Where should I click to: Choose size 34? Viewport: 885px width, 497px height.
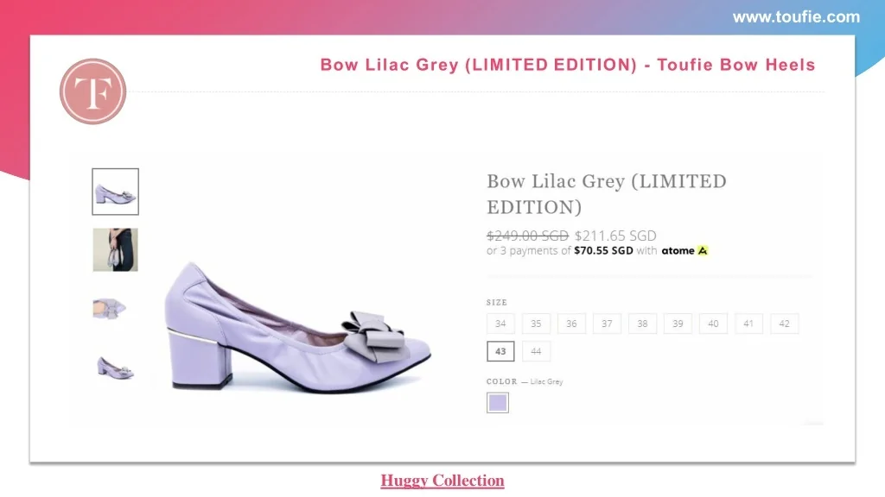coord(500,324)
